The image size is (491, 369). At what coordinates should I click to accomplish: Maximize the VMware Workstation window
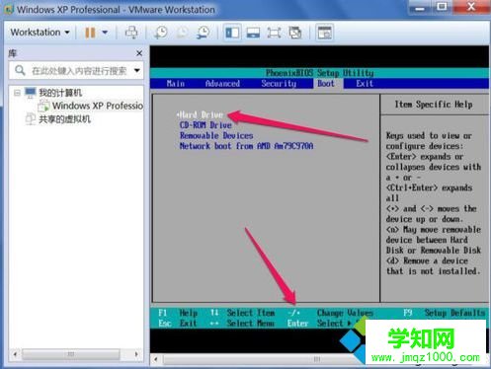coord(442,7)
